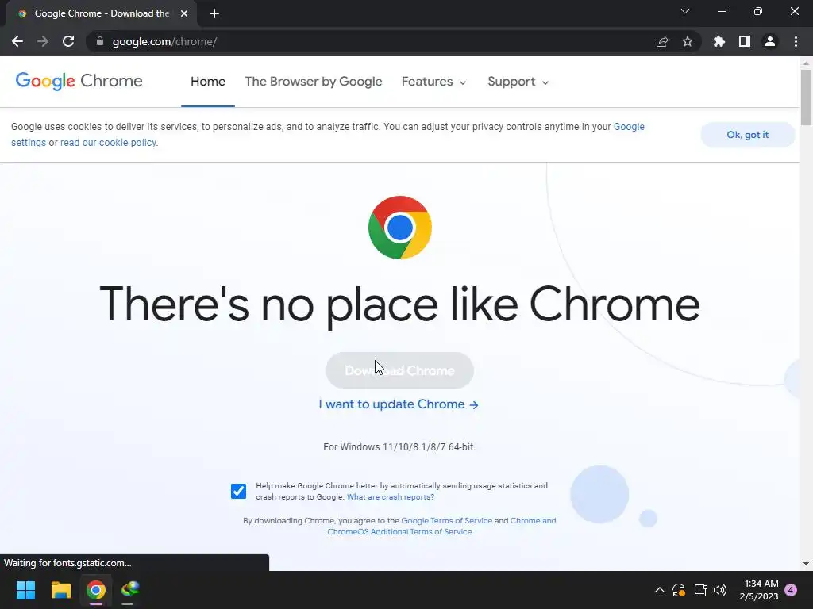Click the vertical page scrollbar thumb
Image resolution: width=813 pixels, height=609 pixels.
806,98
